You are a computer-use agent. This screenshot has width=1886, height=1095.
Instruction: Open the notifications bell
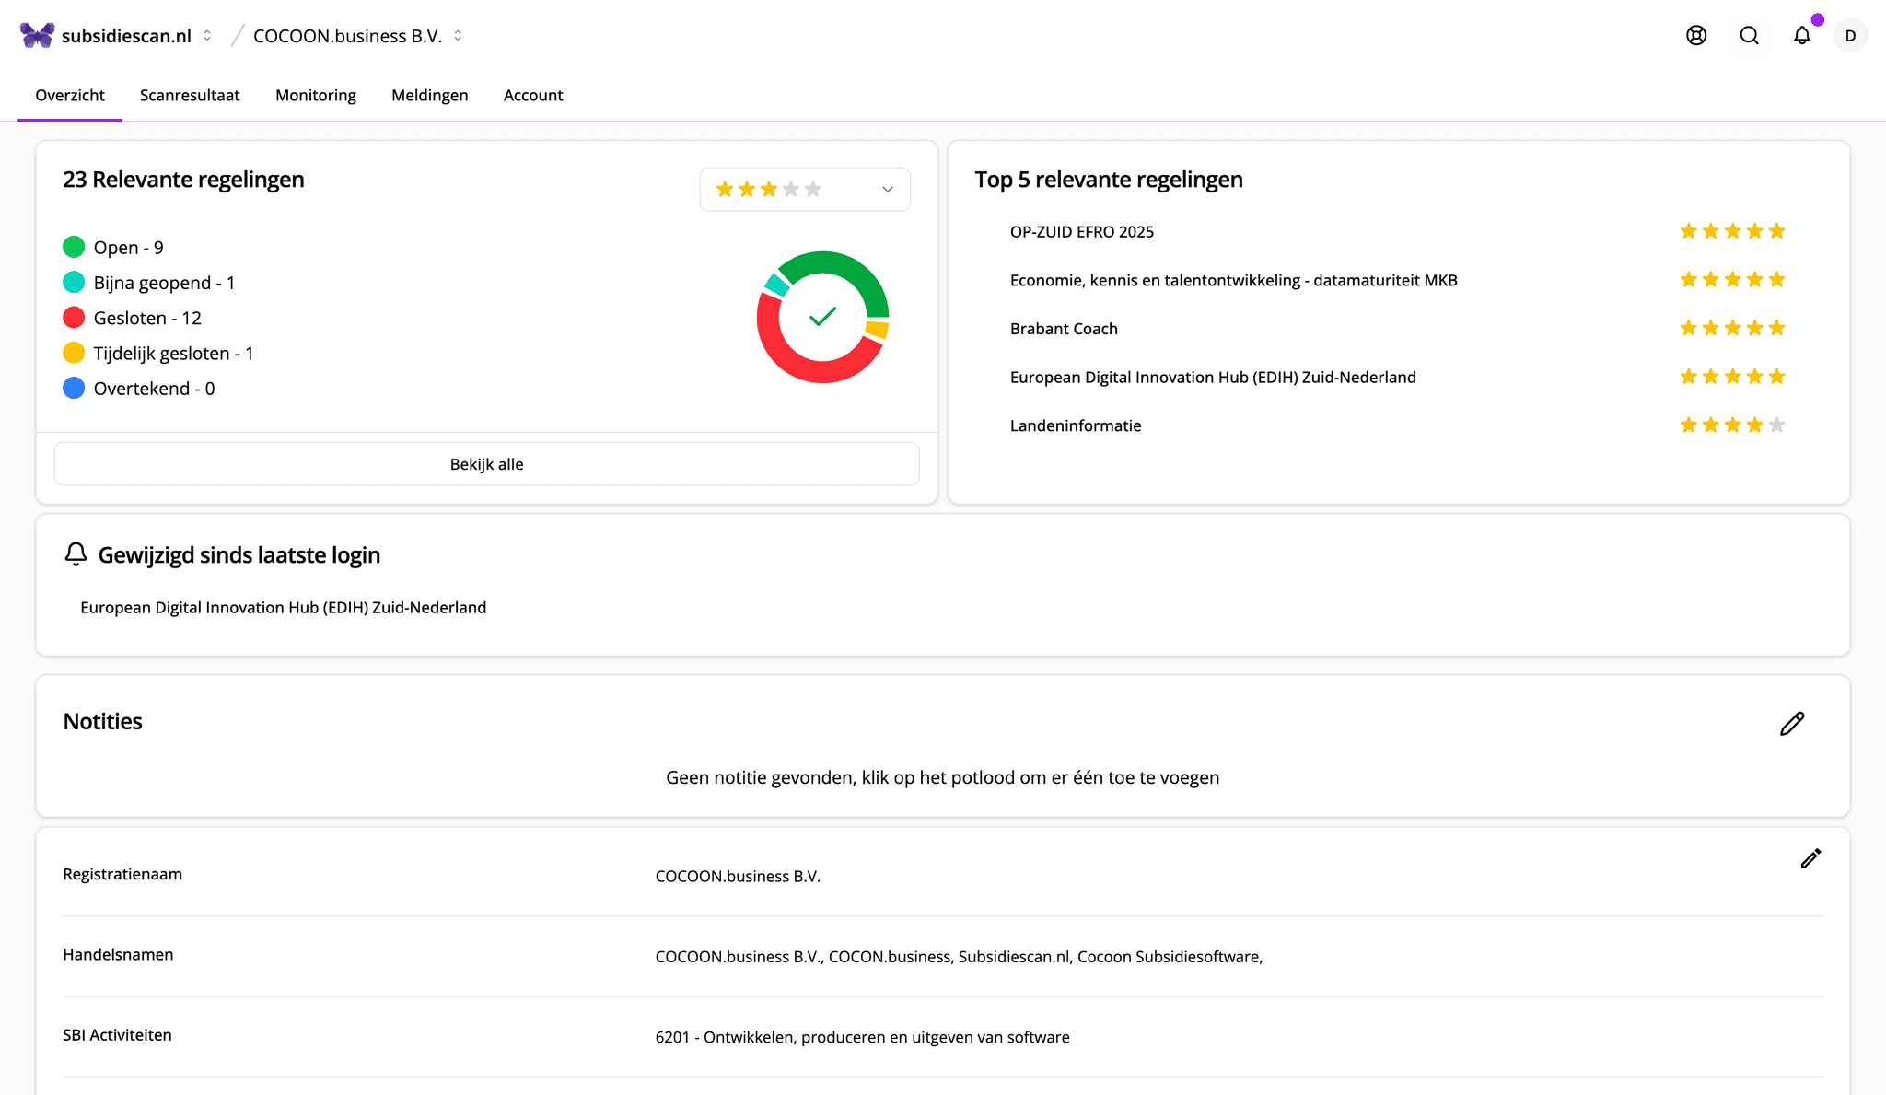(1801, 35)
